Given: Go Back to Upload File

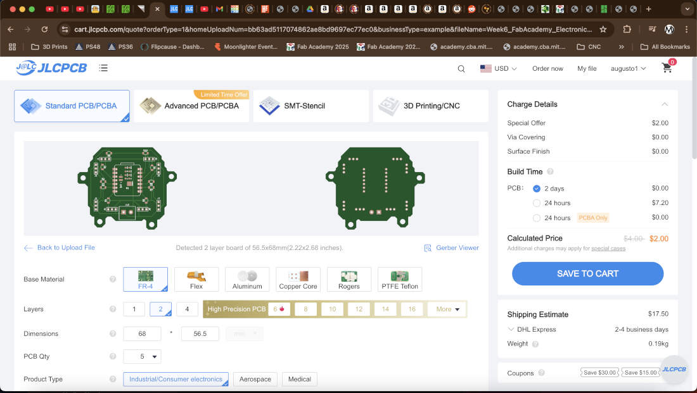Looking at the screenshot, I should pos(60,248).
